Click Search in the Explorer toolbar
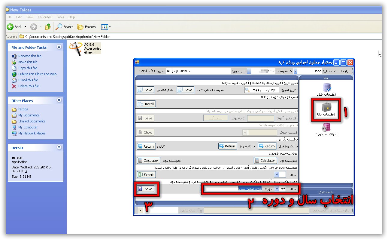388x240 pixels. (65, 27)
